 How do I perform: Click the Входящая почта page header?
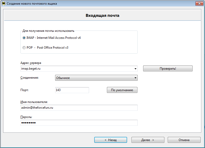click(102, 16)
